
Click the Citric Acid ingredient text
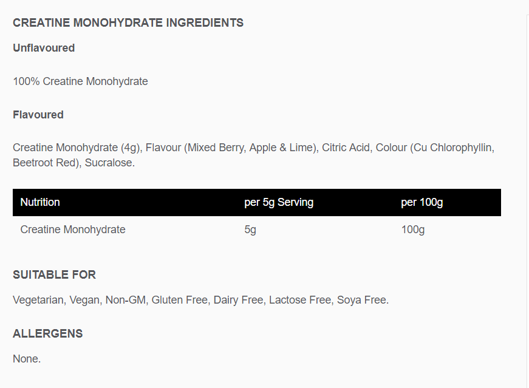(346, 148)
